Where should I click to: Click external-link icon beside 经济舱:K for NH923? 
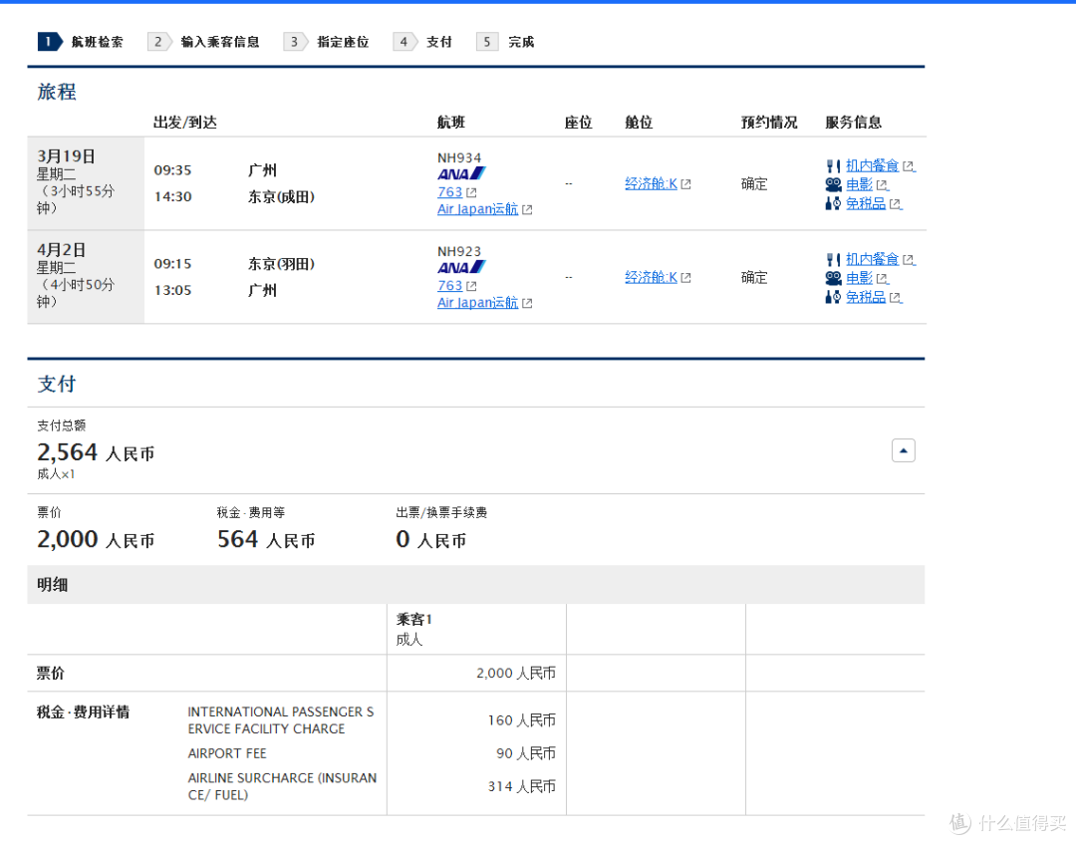pos(686,277)
